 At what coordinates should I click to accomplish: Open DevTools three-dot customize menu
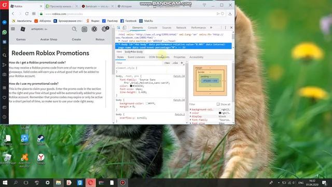(225, 28)
